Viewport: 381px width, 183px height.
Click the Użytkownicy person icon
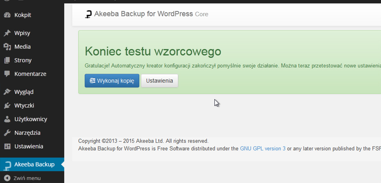[x=8, y=119]
